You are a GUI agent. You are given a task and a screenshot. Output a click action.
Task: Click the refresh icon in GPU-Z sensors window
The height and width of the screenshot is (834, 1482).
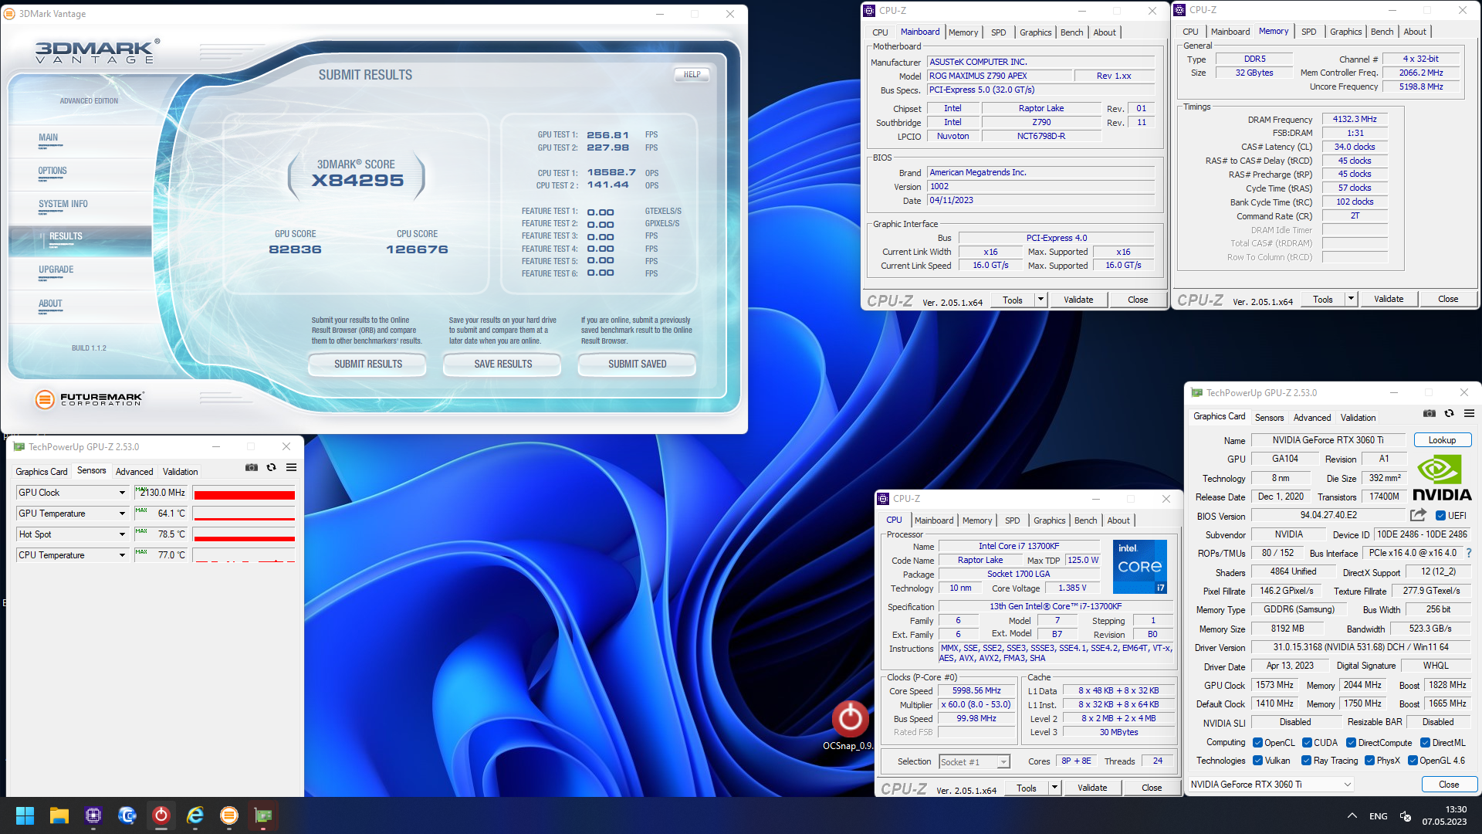pos(271,467)
